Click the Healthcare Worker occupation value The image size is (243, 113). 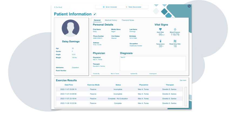pyautogui.click(x=136, y=46)
